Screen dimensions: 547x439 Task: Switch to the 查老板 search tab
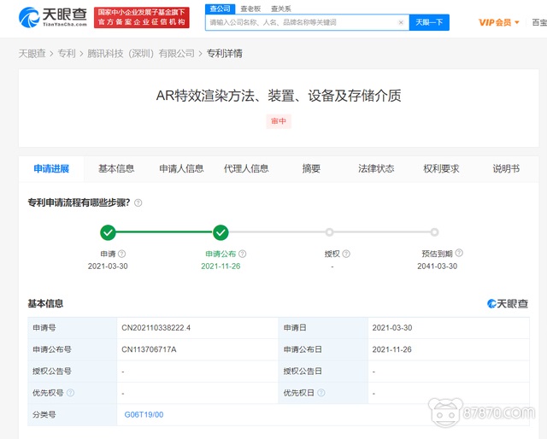pos(250,8)
